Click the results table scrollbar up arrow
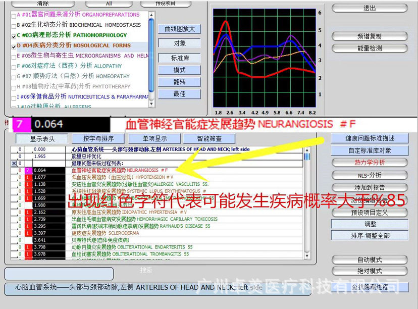Screen dimensions: 418x309 point(307,150)
